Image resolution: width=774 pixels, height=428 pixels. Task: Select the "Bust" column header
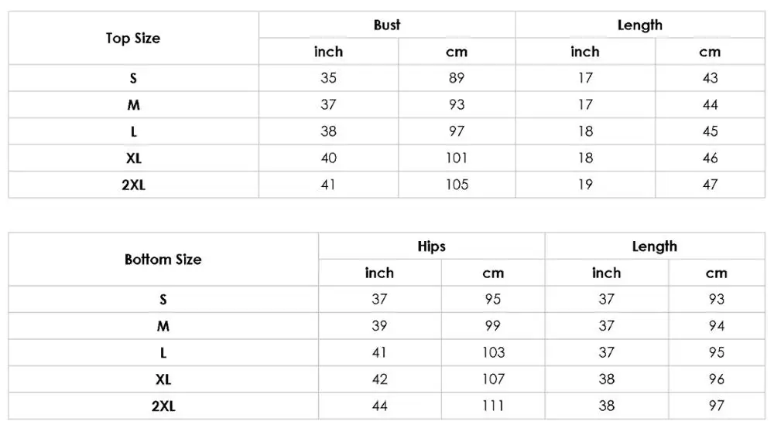pos(387,25)
